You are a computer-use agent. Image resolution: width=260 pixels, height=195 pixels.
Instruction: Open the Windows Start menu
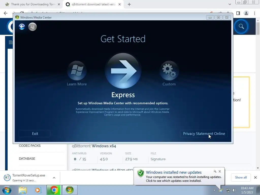(7, 190)
